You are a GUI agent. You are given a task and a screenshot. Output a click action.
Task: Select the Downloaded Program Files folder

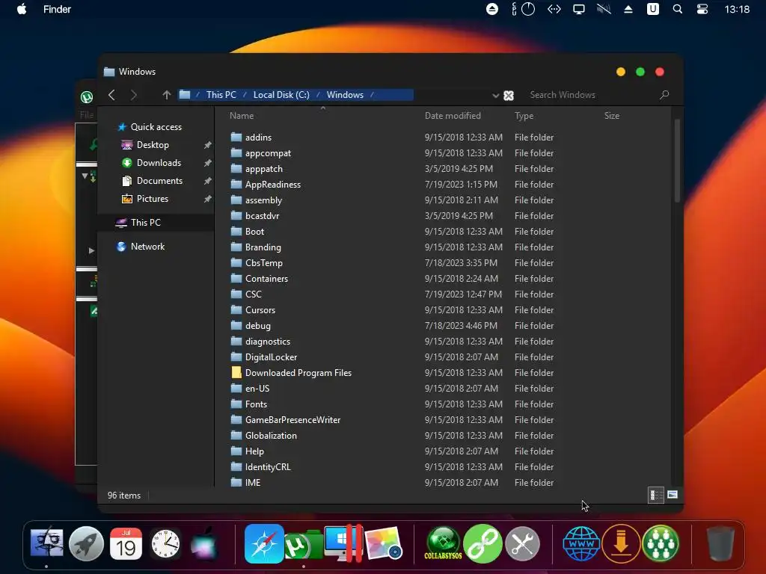click(298, 373)
